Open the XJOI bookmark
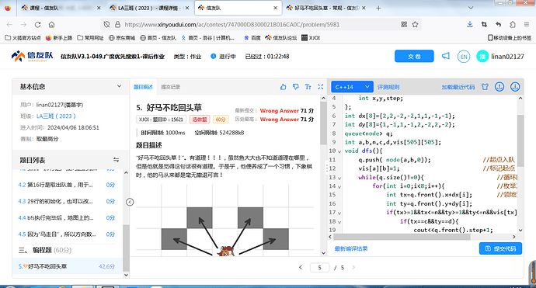Viewport: 536px width, 288px height. [x=311, y=38]
